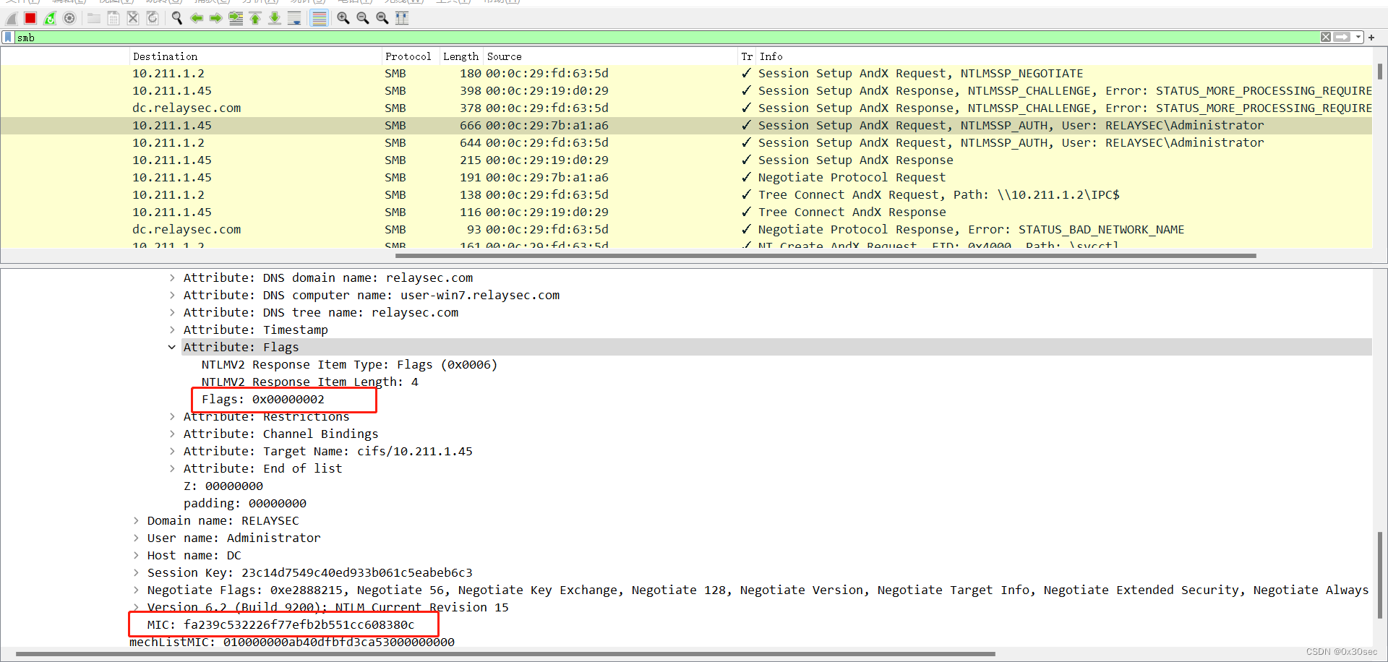Screen dimensions: 1388x662
Task: Go back in packet history
Action: pyautogui.click(x=197, y=18)
